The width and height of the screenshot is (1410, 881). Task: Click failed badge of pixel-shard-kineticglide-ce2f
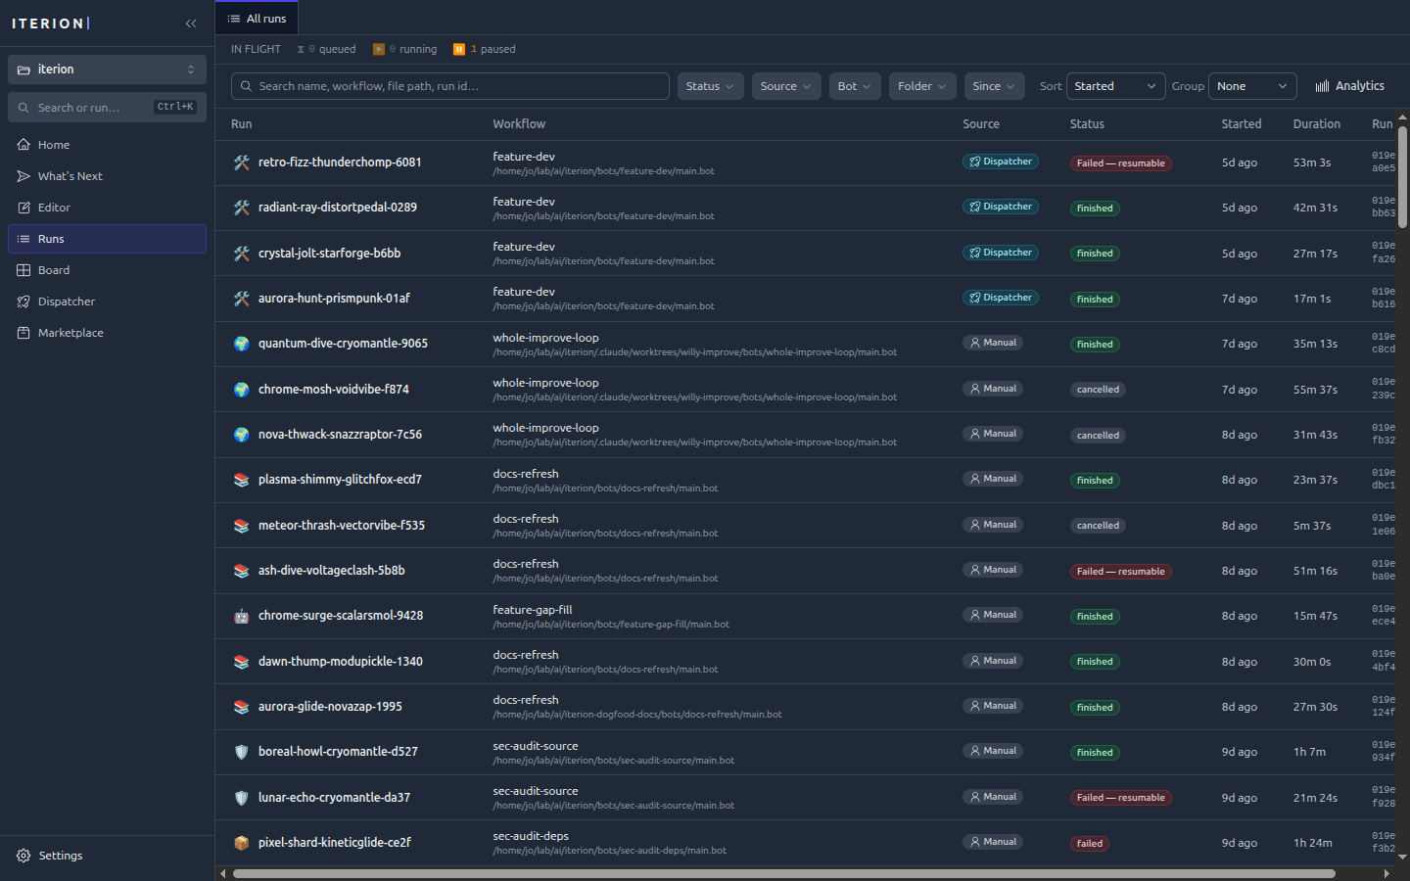point(1089,844)
